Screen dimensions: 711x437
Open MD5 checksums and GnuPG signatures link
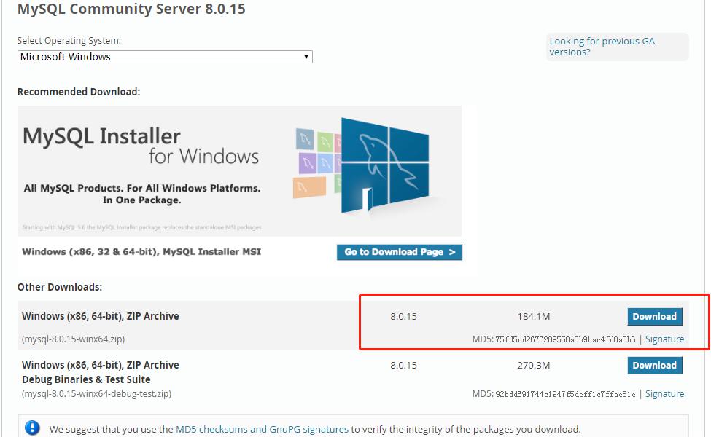tap(262, 429)
